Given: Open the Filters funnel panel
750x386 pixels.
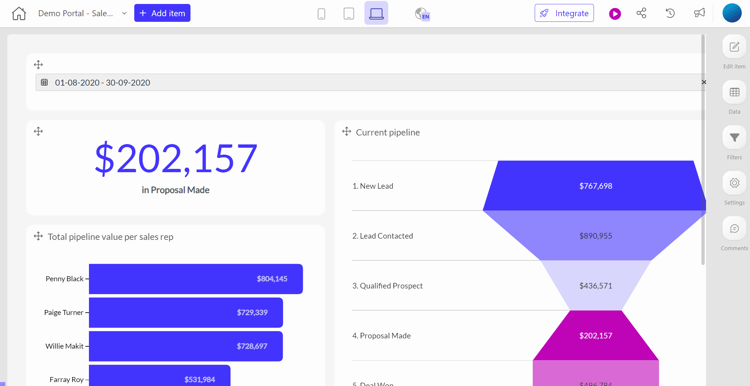Looking at the screenshot, I should pyautogui.click(x=734, y=137).
